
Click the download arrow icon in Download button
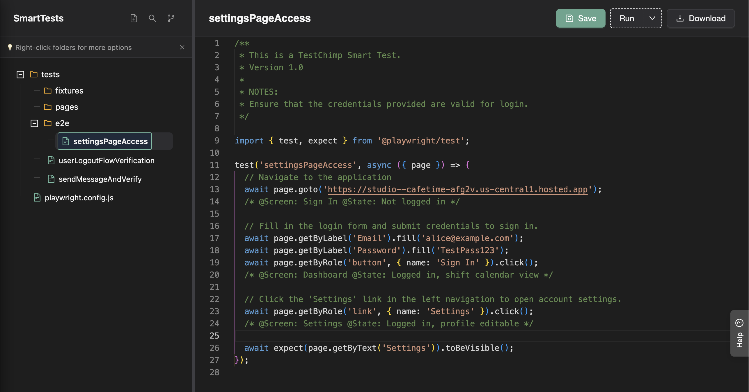coord(680,18)
